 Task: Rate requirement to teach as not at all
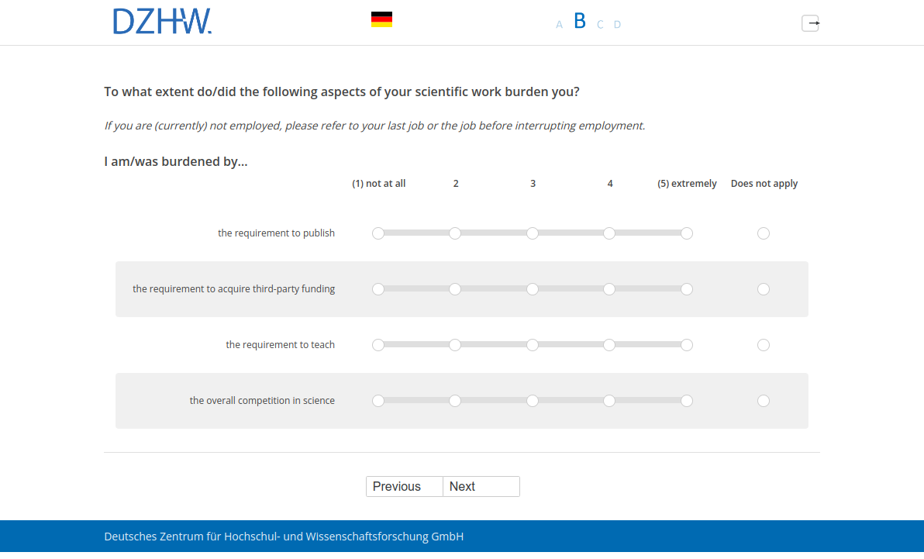(x=378, y=345)
